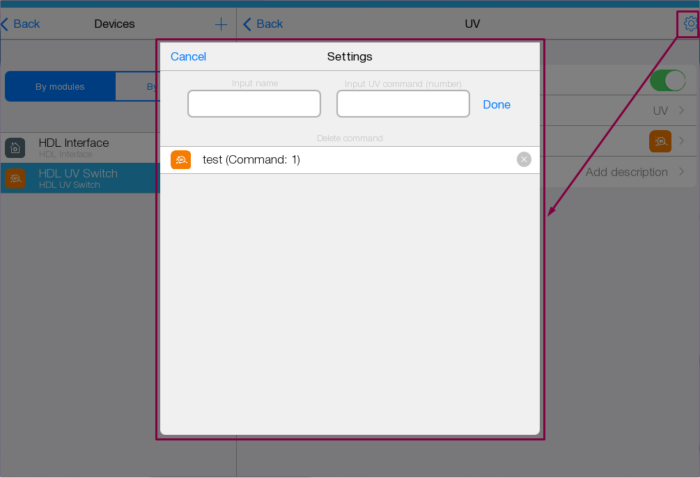The width and height of the screenshot is (700, 478).
Task: Select the By modules tab
Action: tap(60, 87)
